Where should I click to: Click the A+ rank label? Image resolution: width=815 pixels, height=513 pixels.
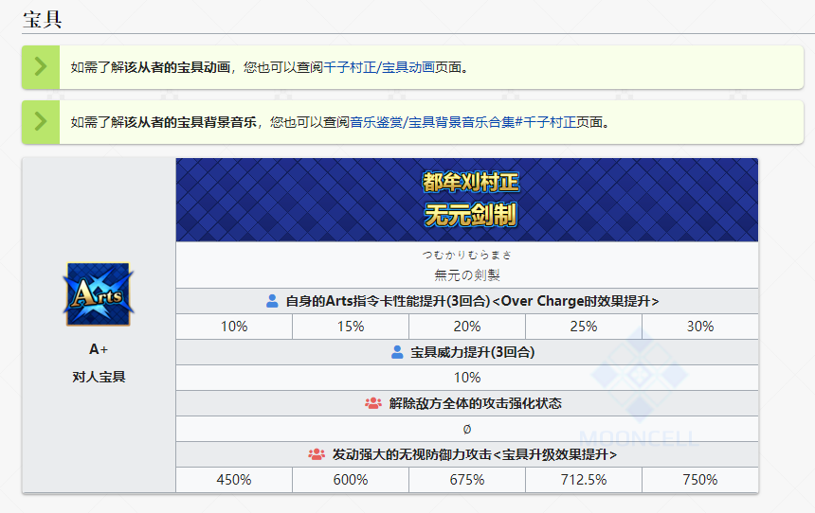pos(99,349)
